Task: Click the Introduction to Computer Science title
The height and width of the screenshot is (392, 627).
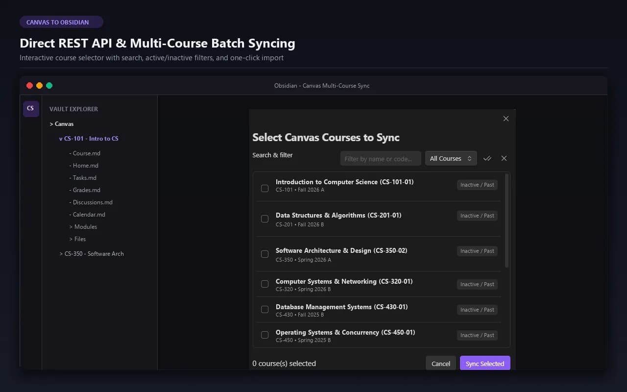Action: 345,182
